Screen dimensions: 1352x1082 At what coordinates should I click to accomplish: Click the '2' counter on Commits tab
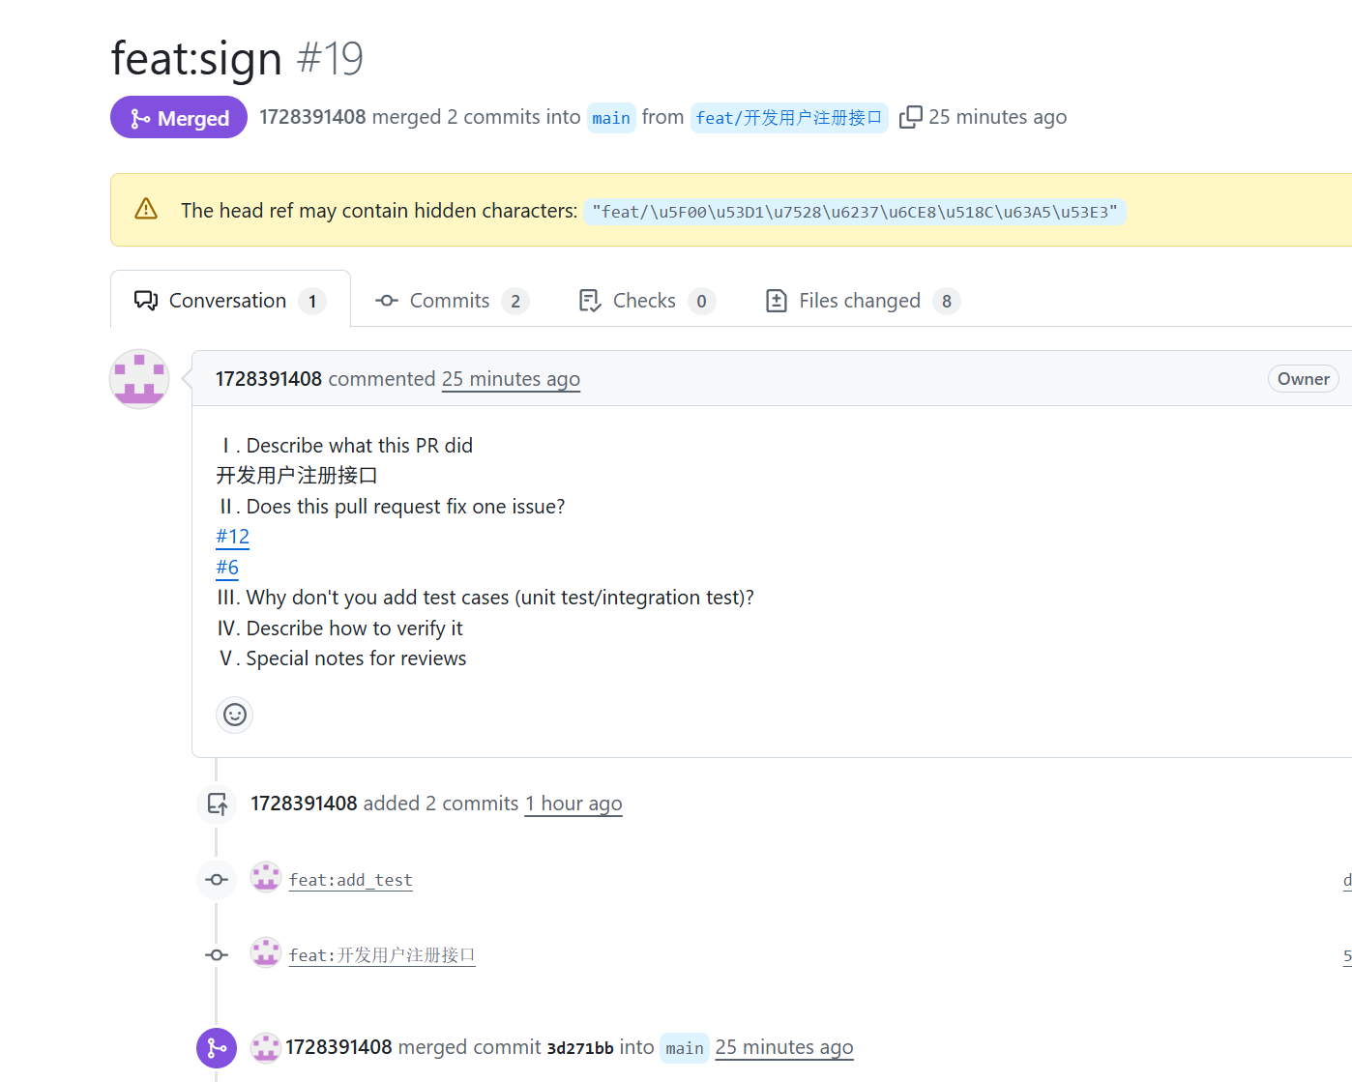(515, 302)
